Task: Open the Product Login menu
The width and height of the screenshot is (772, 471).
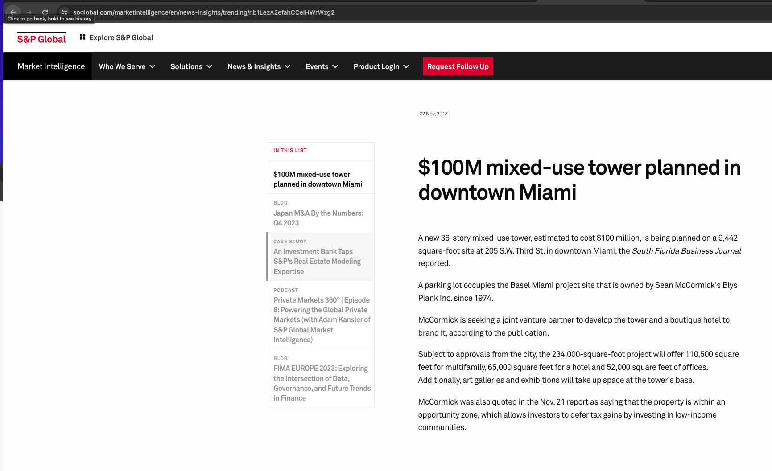Action: 381,66
